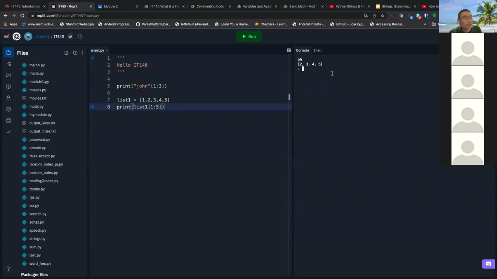Open qrcode.py in file list
This screenshot has height=279, width=497.
coord(37,148)
